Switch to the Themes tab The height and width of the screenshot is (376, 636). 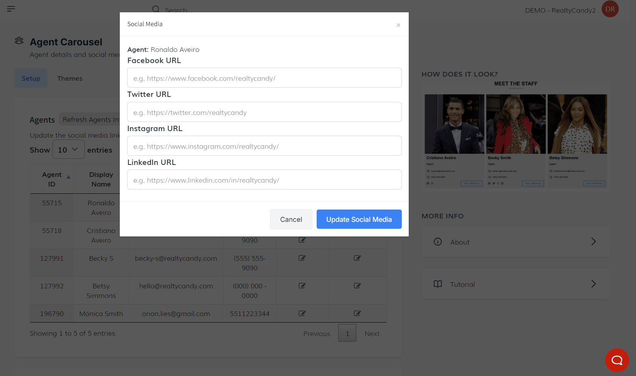tap(70, 78)
